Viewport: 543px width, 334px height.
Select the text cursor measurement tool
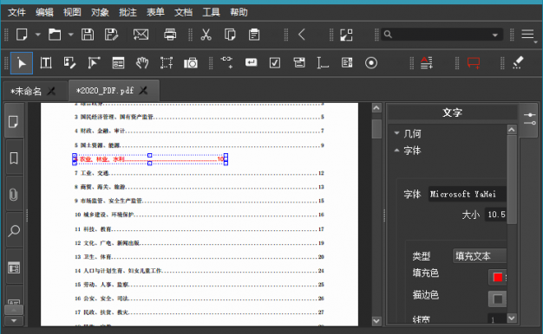coord(323,63)
